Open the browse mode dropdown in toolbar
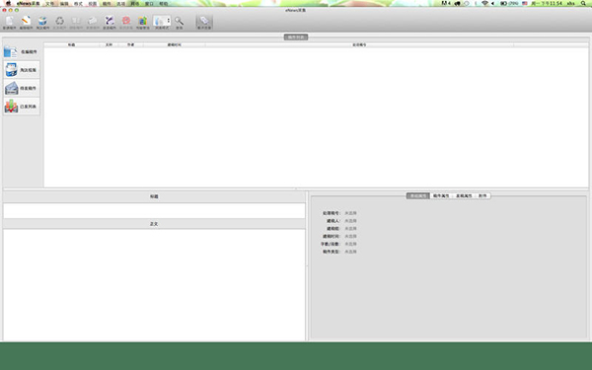The height and width of the screenshot is (370, 592). click(x=162, y=21)
